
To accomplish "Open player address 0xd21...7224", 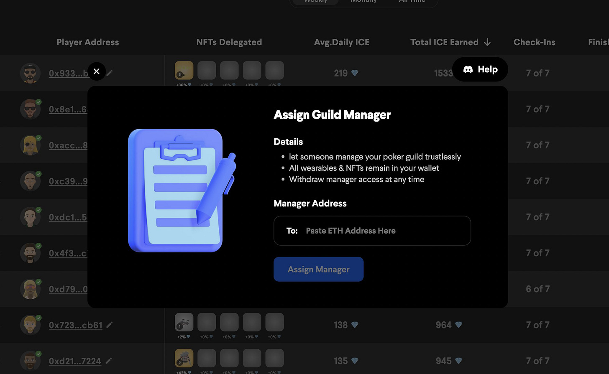I will point(75,361).
